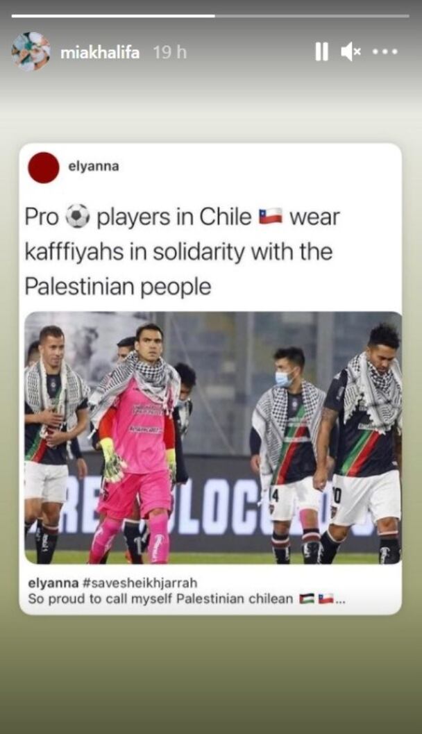The image size is (422, 734).
Task: Click the Palestinian flag emoji in caption
Action: pos(307,599)
